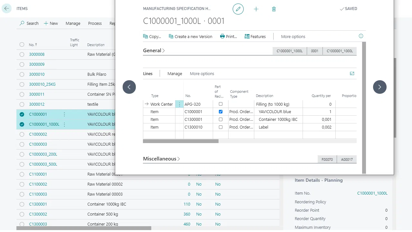Click Reordering Policy field label
The width and height of the screenshot is (412, 232).
[310, 202]
